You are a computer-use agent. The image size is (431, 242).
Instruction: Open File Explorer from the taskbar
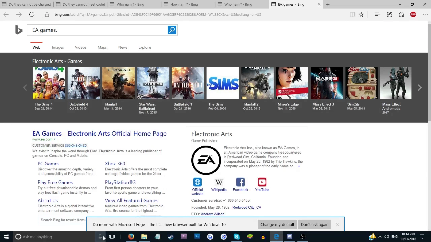(144, 237)
